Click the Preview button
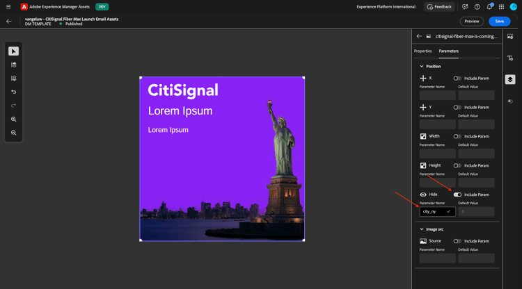 tap(472, 22)
